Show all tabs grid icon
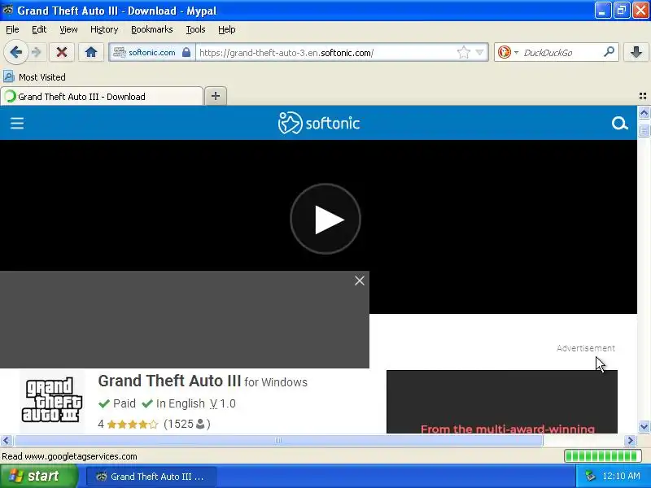 coord(643,96)
